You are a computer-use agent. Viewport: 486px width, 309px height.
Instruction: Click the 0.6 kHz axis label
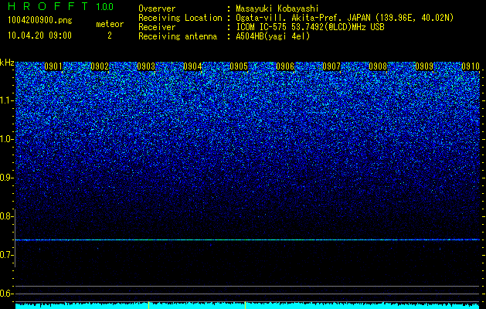6,294
